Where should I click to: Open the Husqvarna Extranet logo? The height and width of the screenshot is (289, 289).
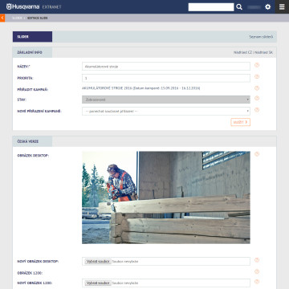point(34,7)
